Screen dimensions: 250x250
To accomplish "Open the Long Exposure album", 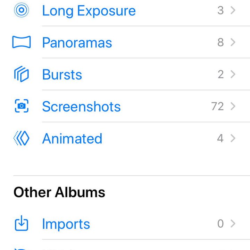I will [x=89, y=11].
